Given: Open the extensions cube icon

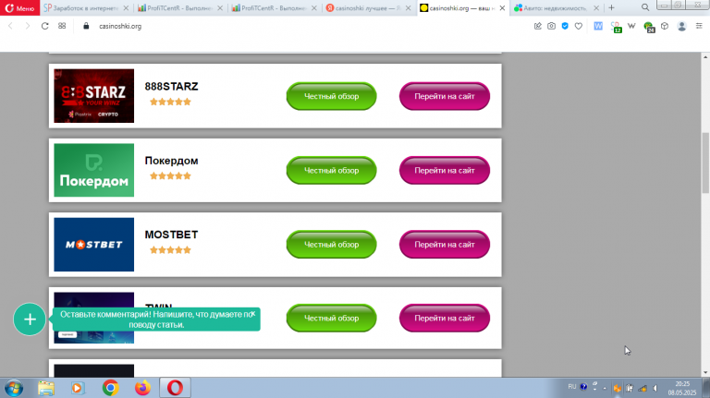Looking at the screenshot, I should point(665,26).
